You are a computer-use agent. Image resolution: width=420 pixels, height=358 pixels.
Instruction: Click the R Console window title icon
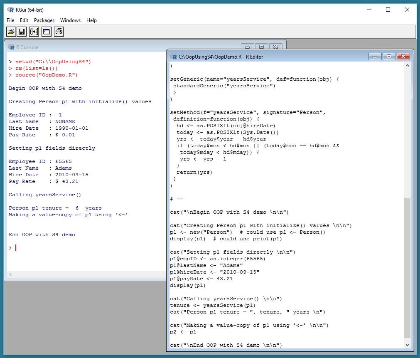11,47
